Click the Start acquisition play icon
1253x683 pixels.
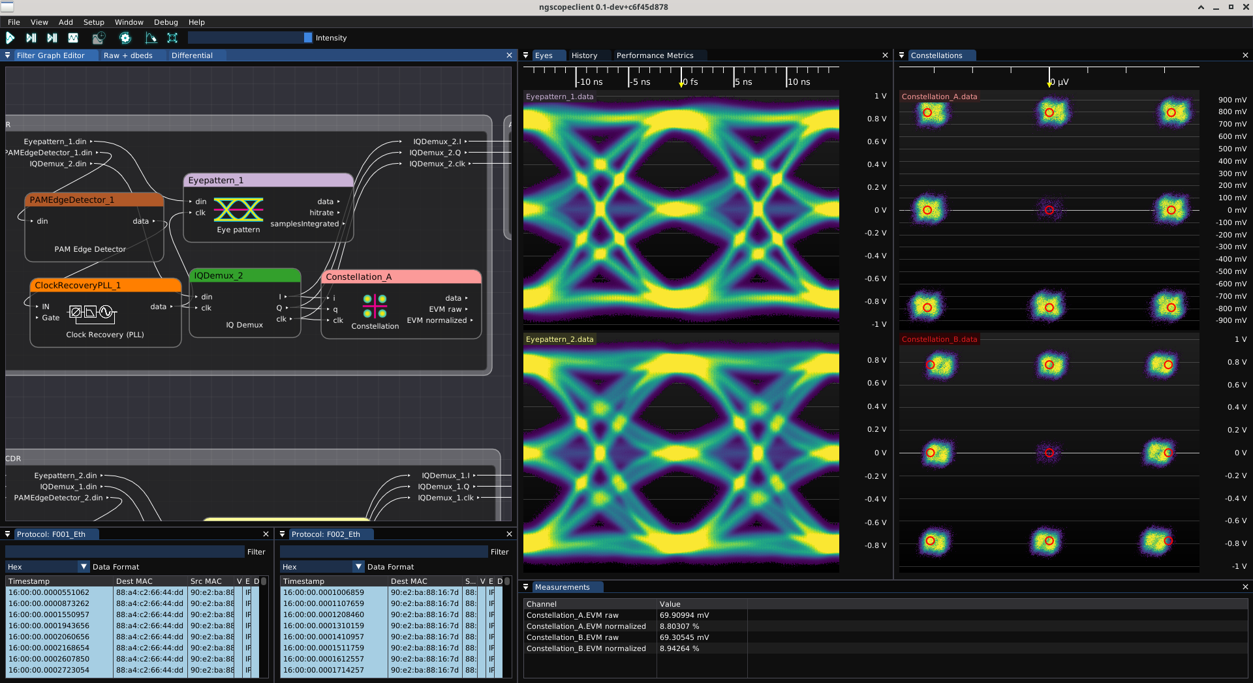(10, 38)
